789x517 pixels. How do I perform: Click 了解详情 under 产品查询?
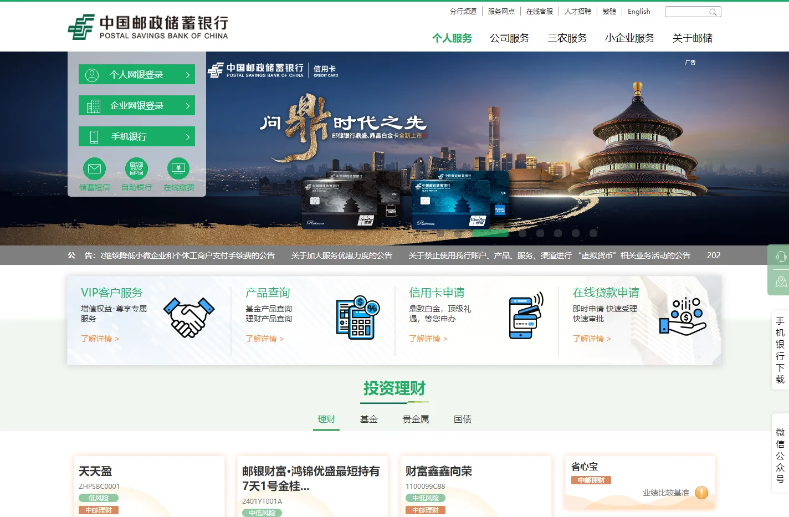coord(264,339)
